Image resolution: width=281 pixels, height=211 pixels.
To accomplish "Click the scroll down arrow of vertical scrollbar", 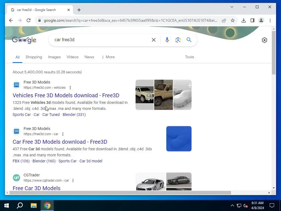I will click(x=274, y=188).
